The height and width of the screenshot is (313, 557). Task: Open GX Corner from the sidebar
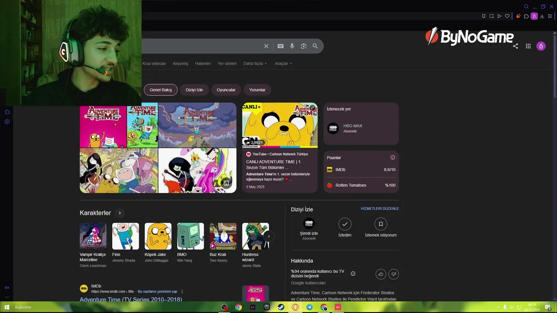pos(7,287)
